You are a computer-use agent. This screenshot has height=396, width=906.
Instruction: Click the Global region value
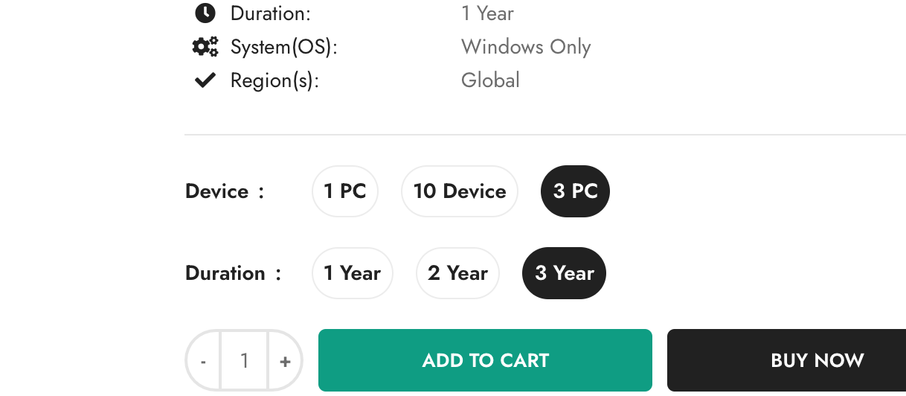(x=490, y=80)
